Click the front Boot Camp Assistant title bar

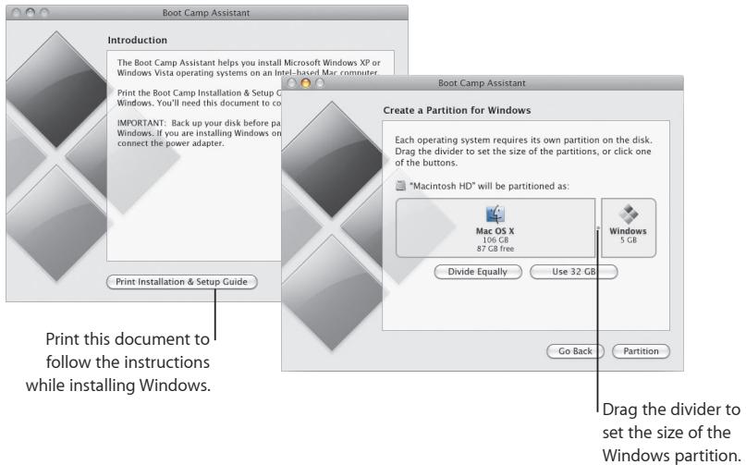click(482, 83)
